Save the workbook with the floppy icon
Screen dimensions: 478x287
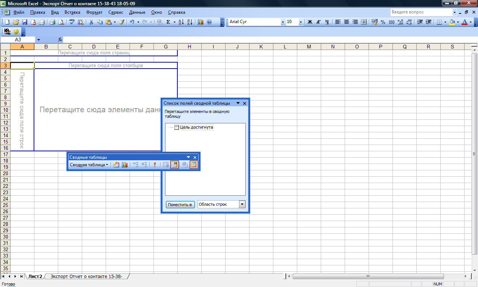25,22
